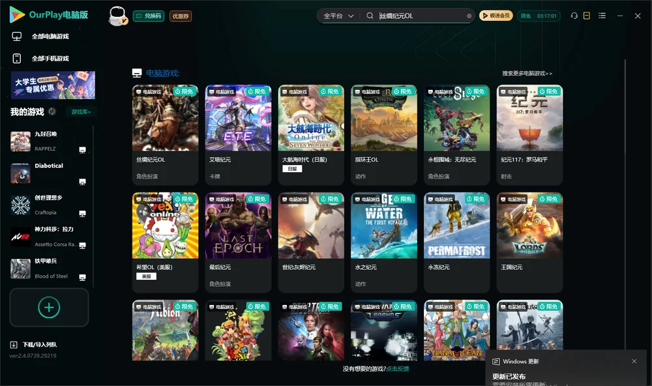Select 全部手机游戏 in sidebar

(x=40, y=59)
